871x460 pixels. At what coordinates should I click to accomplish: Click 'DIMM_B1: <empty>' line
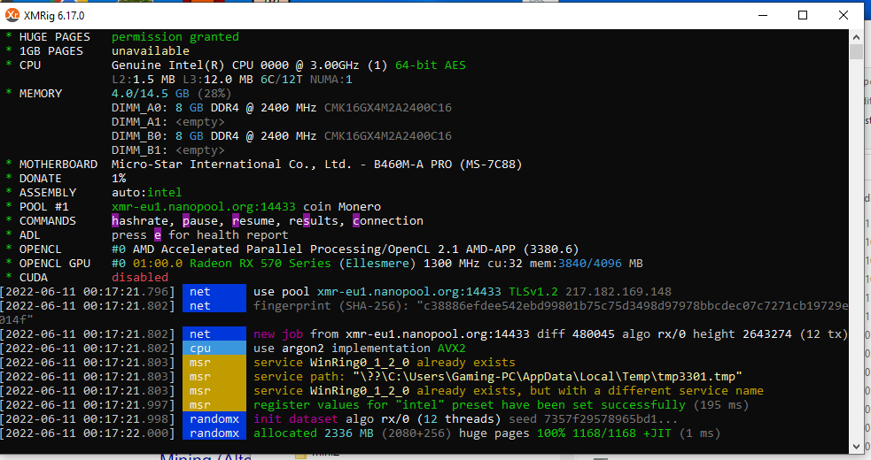click(168, 150)
